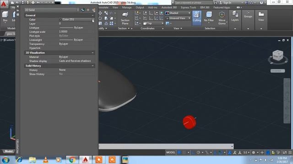
Task: Open the Top UCS dropdown
Action: (x=153, y=23)
